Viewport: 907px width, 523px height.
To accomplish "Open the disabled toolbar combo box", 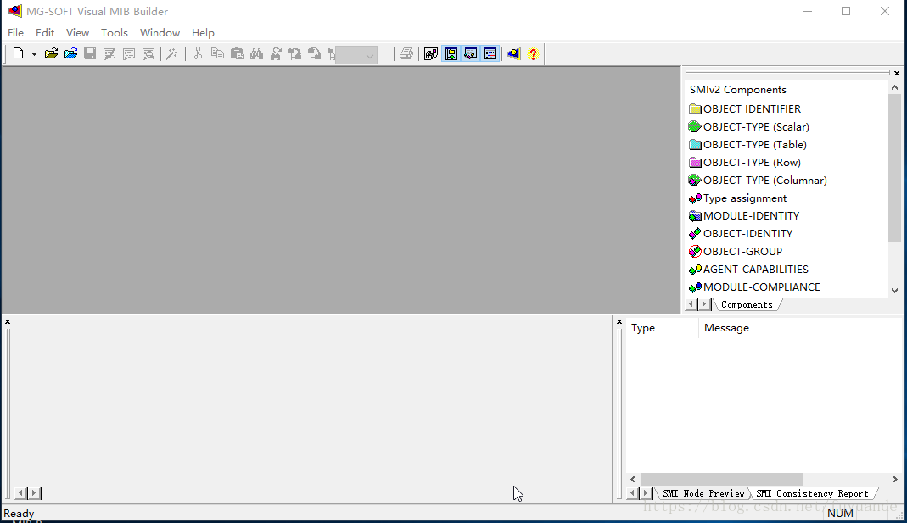I will [x=356, y=55].
